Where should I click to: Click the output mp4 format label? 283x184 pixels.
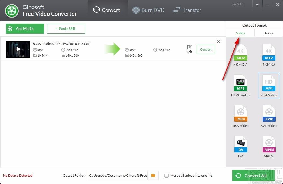coord(132,50)
